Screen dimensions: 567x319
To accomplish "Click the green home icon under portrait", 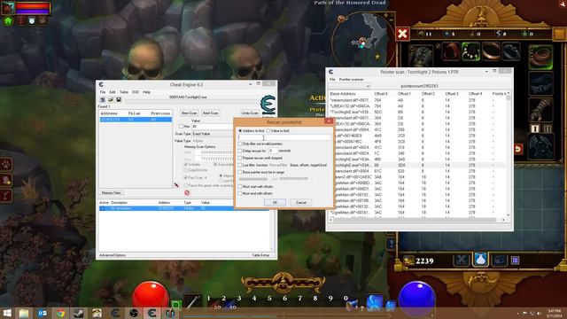I will pyautogui.click(x=8, y=21).
